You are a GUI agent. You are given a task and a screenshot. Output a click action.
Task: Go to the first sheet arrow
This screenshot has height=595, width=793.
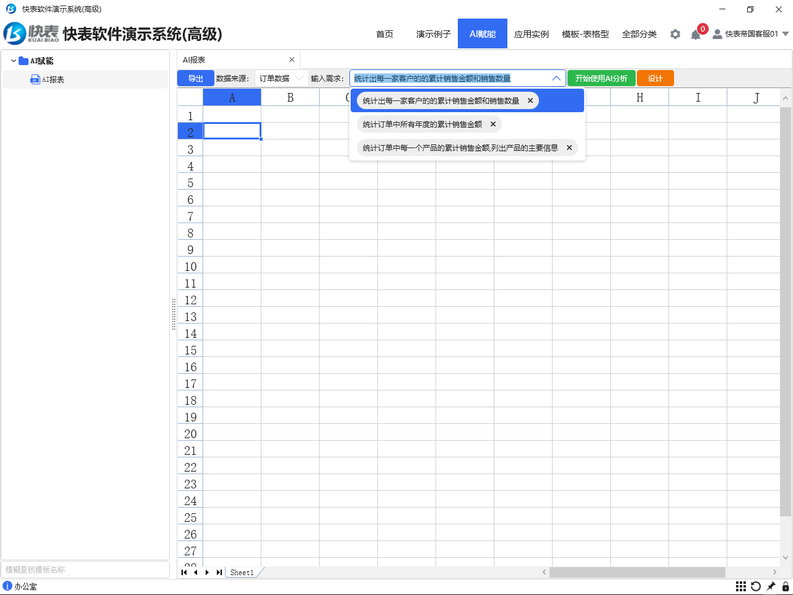184,572
